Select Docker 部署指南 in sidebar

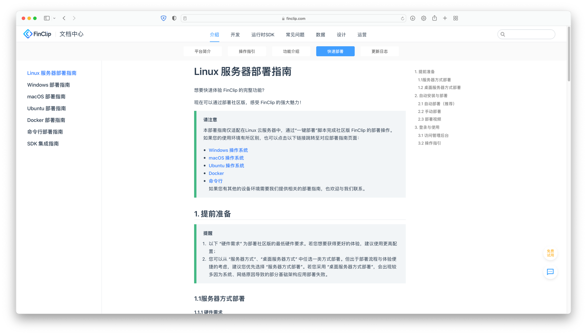click(x=46, y=120)
